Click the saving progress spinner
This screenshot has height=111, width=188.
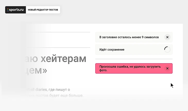point(167,50)
